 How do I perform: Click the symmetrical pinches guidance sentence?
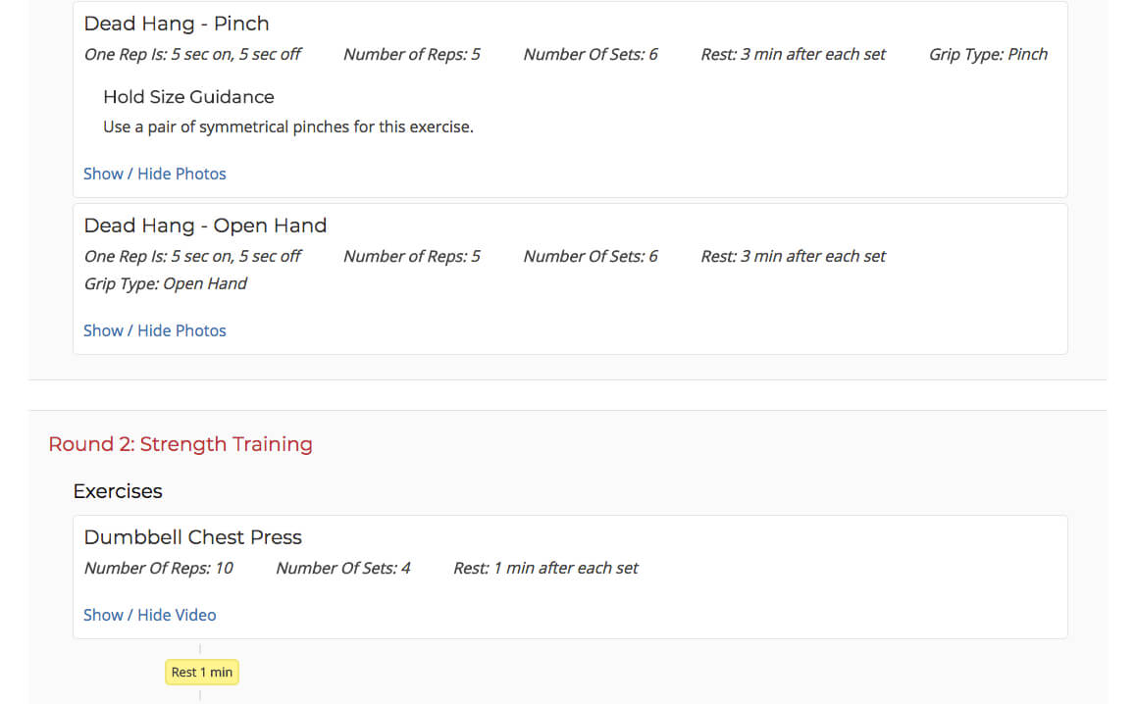(x=288, y=127)
